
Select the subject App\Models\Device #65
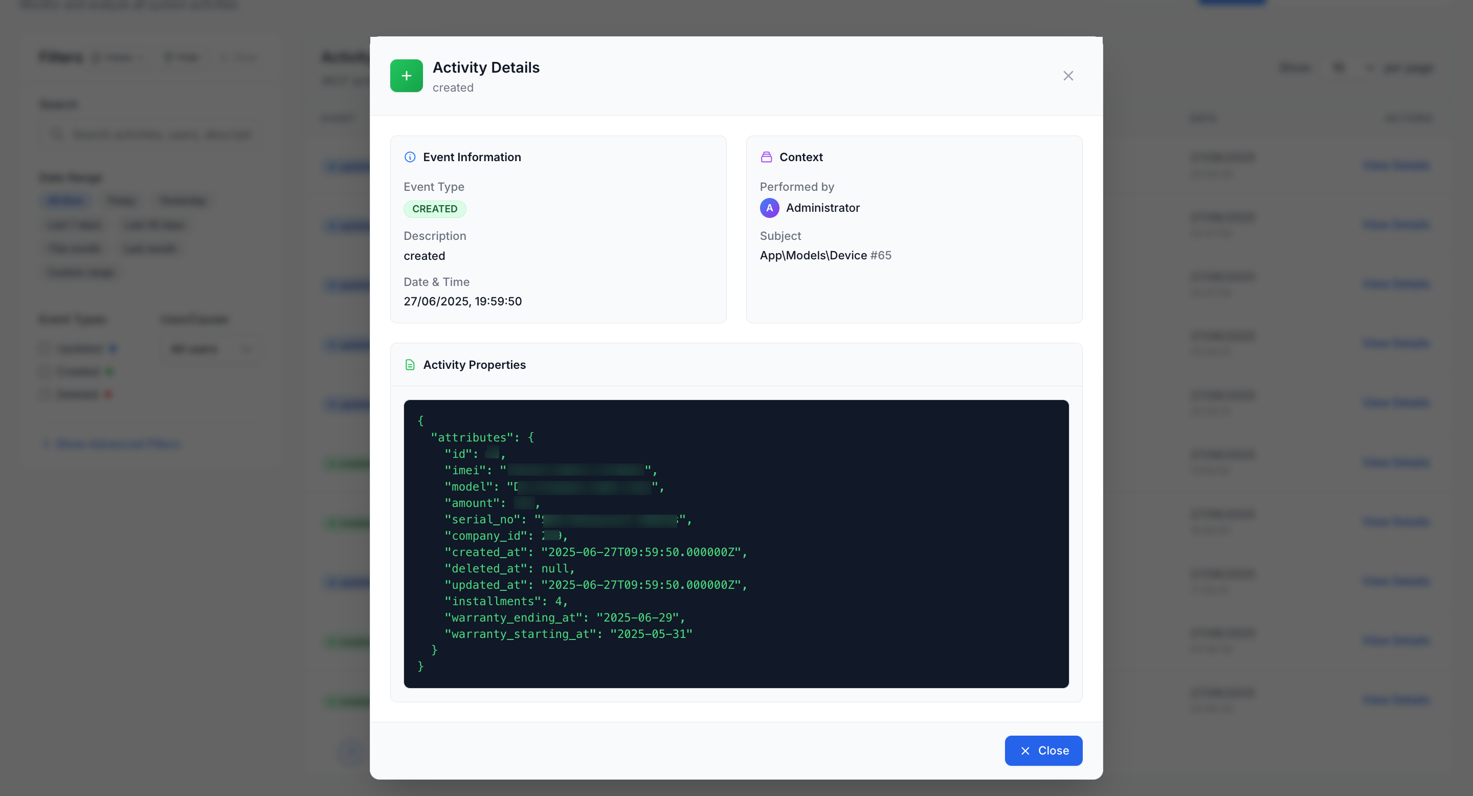825,255
